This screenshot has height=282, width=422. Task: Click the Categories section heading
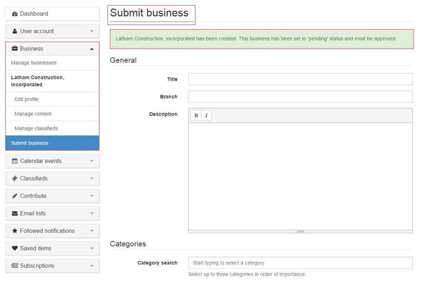pyautogui.click(x=128, y=244)
